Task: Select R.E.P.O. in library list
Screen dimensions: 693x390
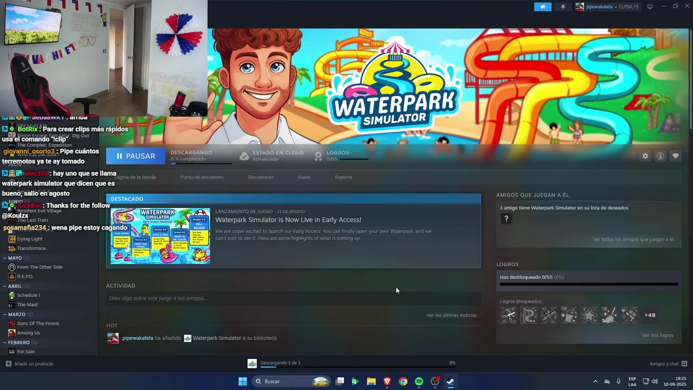Action: pos(25,276)
